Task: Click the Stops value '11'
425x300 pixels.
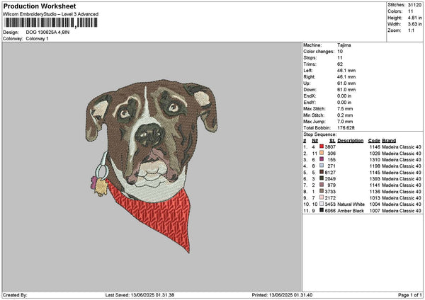Action: coord(340,58)
